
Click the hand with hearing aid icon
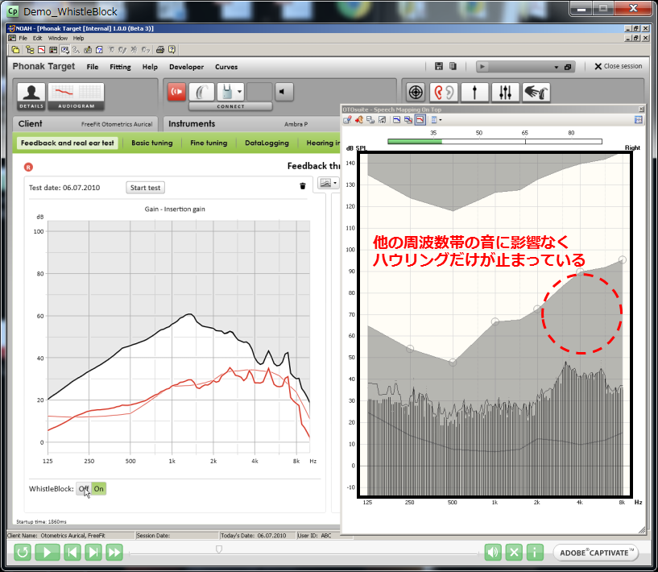tap(536, 93)
